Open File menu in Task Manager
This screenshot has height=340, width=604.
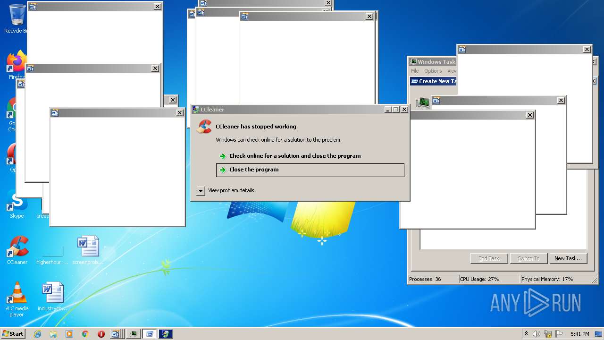click(x=415, y=71)
